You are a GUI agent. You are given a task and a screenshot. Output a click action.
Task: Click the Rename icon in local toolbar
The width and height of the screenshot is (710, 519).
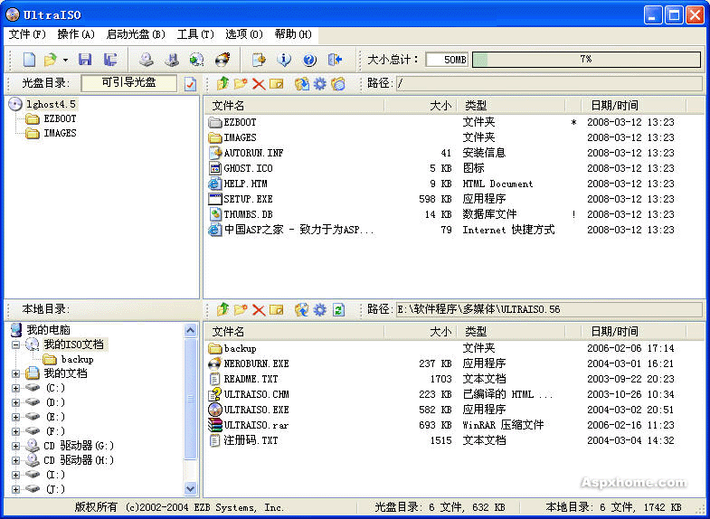tap(276, 310)
